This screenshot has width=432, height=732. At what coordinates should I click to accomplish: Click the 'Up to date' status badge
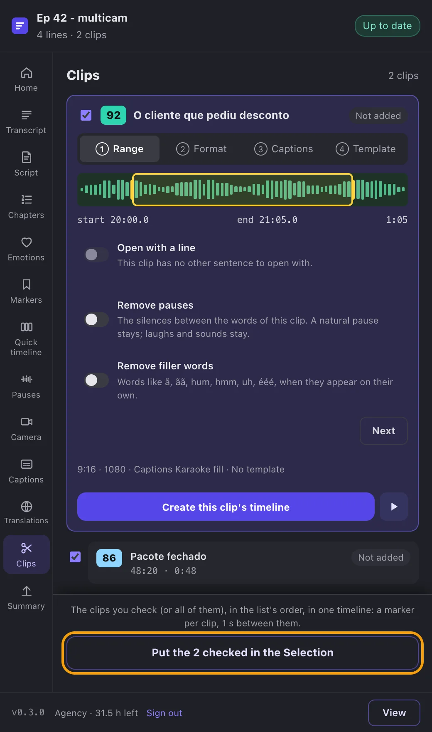(387, 26)
